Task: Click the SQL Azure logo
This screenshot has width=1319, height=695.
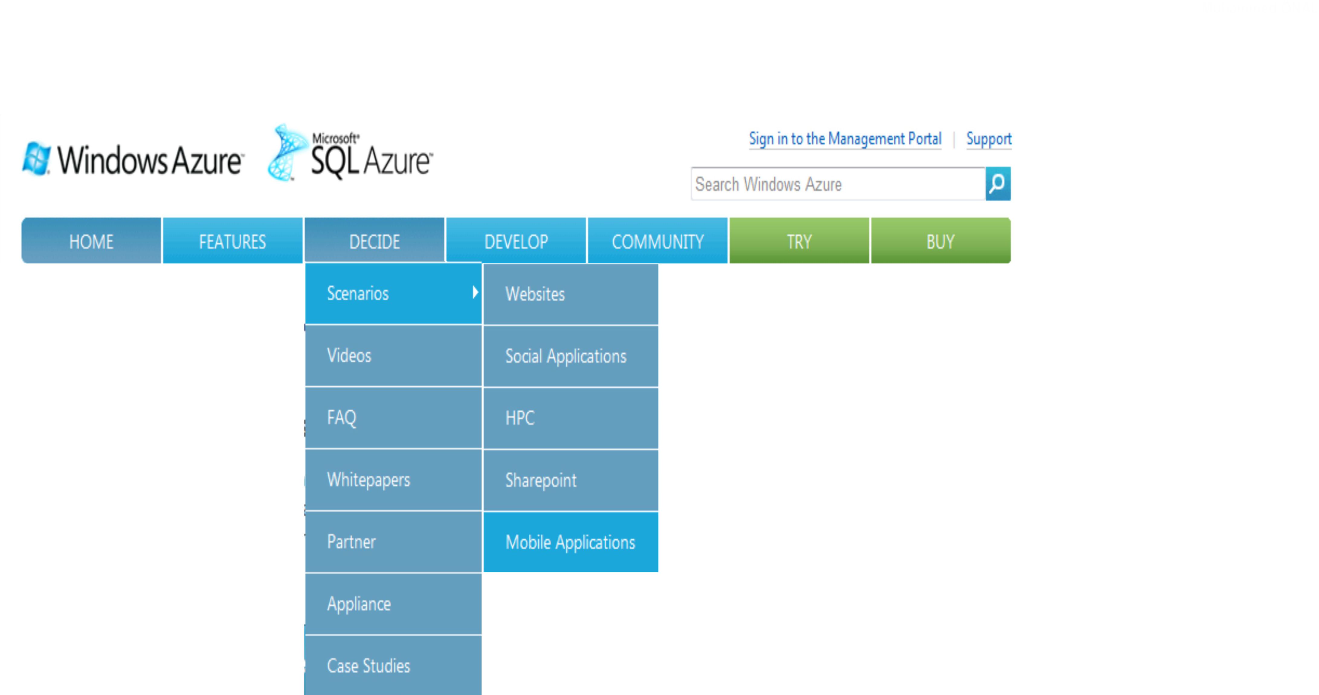Action: tap(350, 154)
